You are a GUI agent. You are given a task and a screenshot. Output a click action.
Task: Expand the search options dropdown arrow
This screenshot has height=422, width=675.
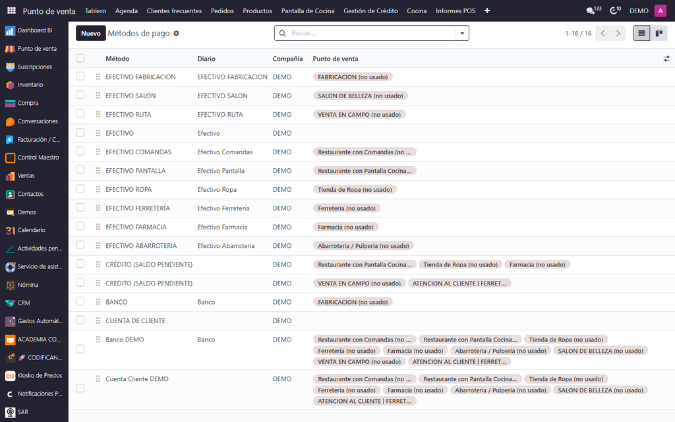[x=462, y=33]
